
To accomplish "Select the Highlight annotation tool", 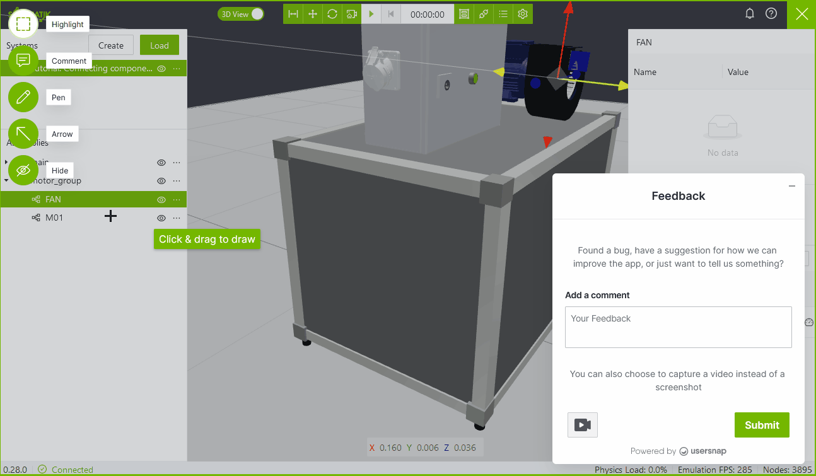I will 23,24.
